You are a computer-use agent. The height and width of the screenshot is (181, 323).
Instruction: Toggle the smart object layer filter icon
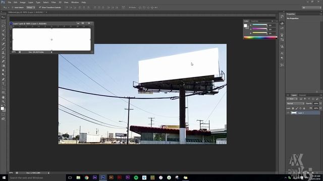pyautogui.click(x=317, y=99)
